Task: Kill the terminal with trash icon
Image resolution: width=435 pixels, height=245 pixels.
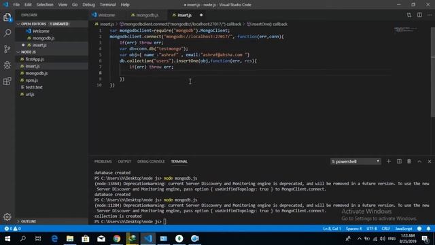Action: pyautogui.click(x=409, y=161)
